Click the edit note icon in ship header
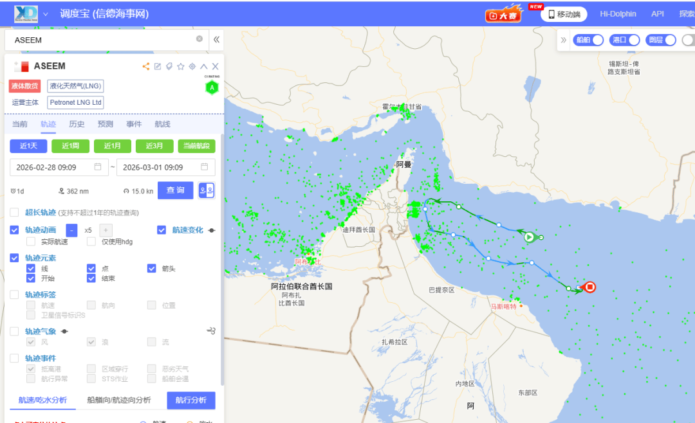This screenshot has height=423, width=695. [x=158, y=66]
